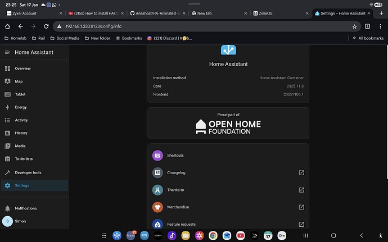Screen dimensions: 388x242
Task: Open the tab switcher counter
Action: [367, 26]
